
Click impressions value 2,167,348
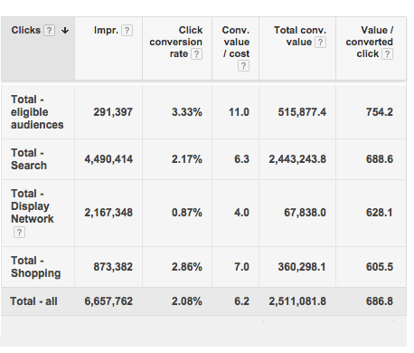point(108,213)
